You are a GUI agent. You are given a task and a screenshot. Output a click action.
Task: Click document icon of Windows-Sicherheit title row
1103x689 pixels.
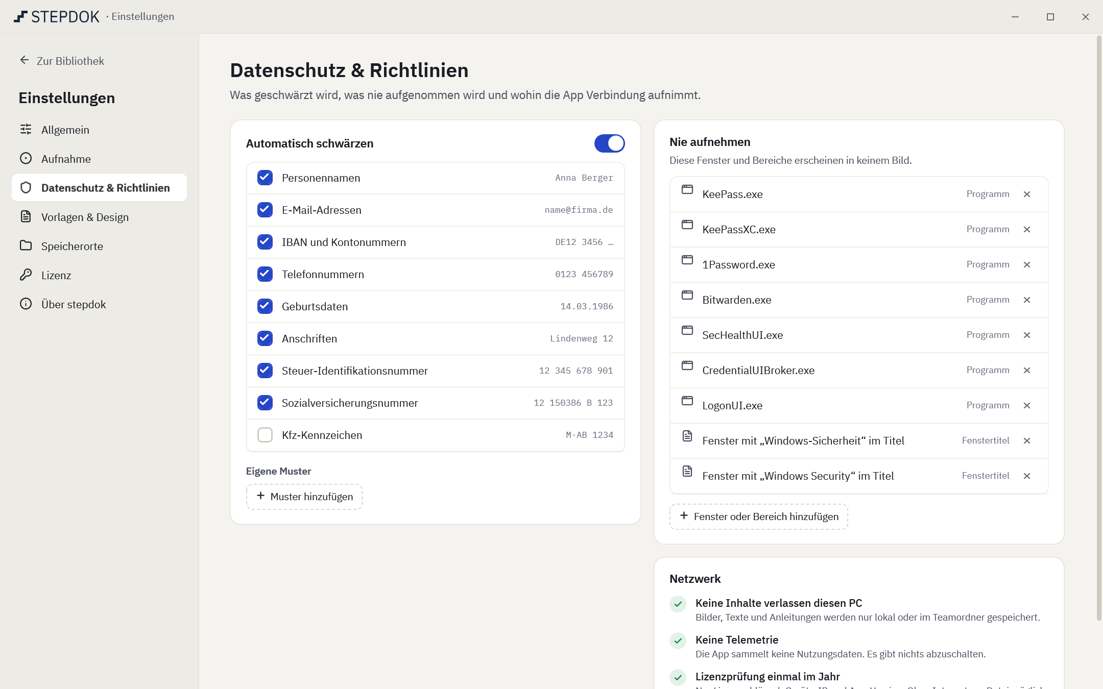coord(687,436)
